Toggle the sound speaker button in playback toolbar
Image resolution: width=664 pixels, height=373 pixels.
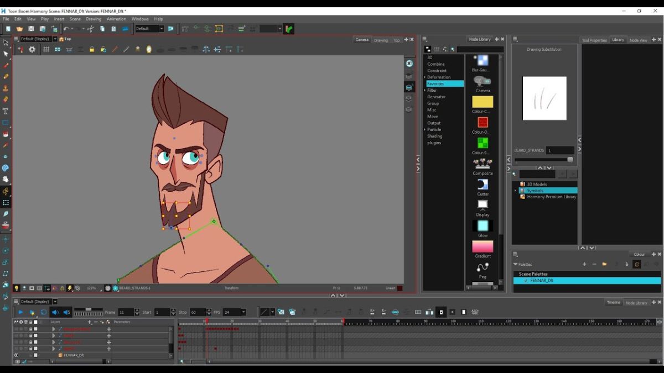pos(55,312)
